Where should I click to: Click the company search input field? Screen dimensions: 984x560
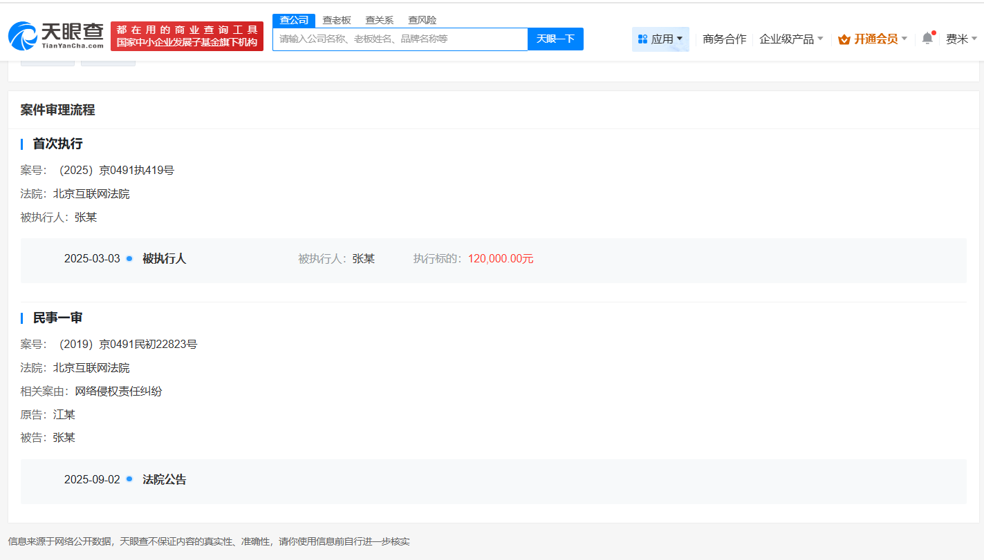pos(401,39)
